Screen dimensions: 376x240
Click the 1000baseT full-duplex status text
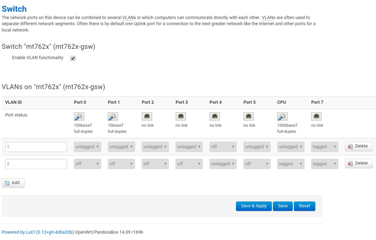[287, 128]
